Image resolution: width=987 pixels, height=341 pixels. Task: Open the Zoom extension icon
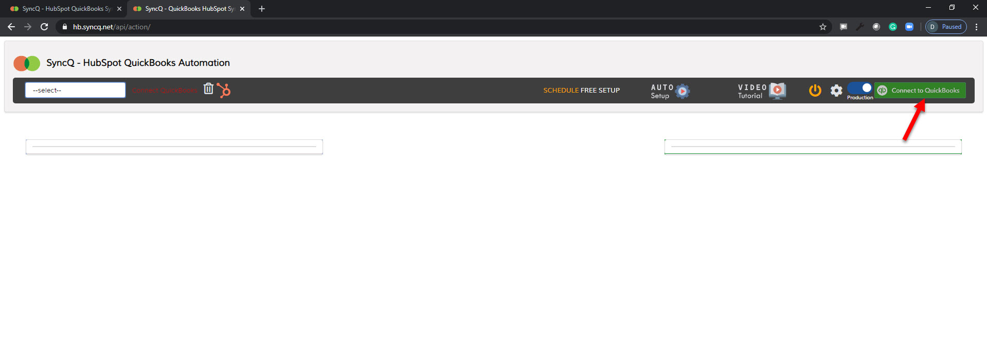coord(909,27)
